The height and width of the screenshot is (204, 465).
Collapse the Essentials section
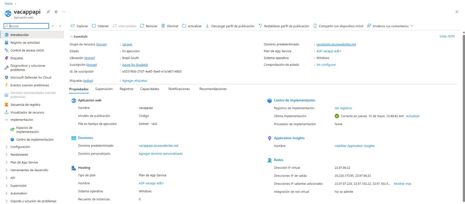(78, 37)
